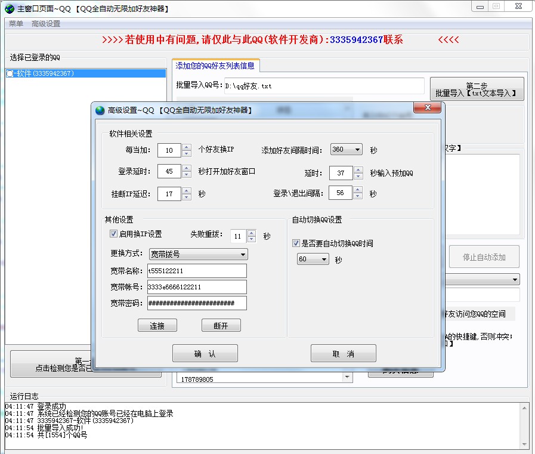The image size is (535, 454).
Task: Increase 登录延时 value with the up arrow
Action: 186,168
